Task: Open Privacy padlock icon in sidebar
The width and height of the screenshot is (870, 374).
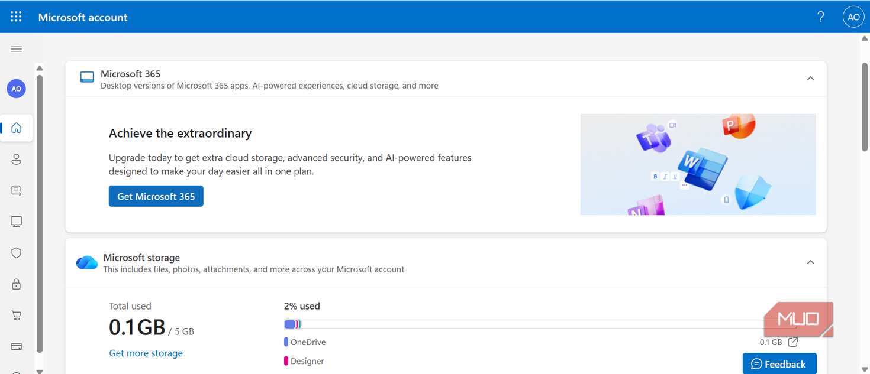Action: pyautogui.click(x=17, y=284)
